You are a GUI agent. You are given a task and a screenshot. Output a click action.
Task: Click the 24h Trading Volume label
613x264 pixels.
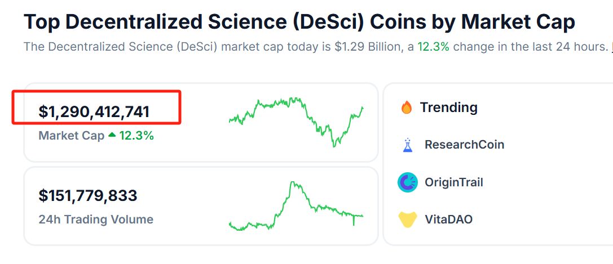click(x=96, y=220)
